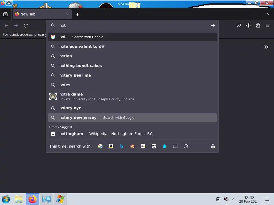Click into the address bar containing 'not'
Screen dimensions: 274x205
[x=132, y=25]
